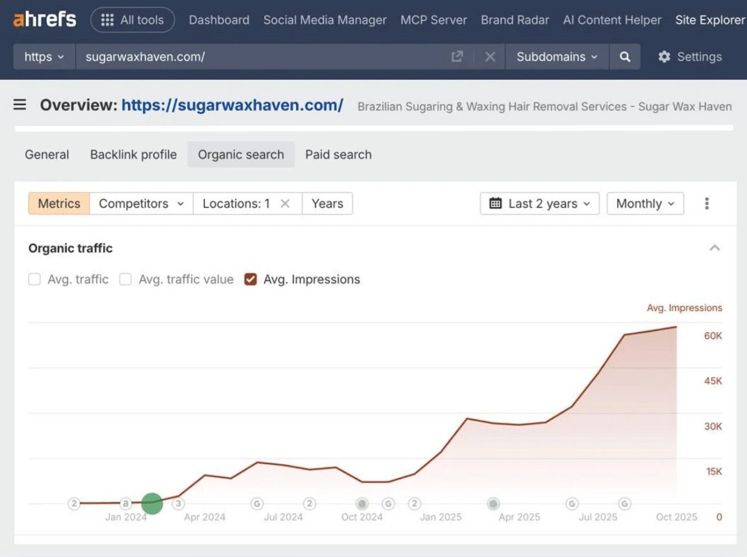Click the Locations: 1 filter
This screenshot has width=747, height=557.
tap(236, 203)
